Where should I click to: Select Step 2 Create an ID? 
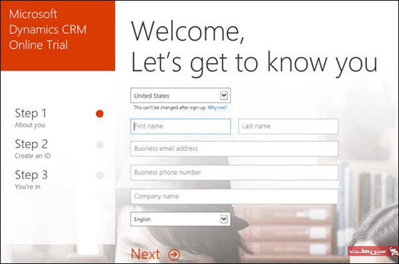(x=33, y=148)
